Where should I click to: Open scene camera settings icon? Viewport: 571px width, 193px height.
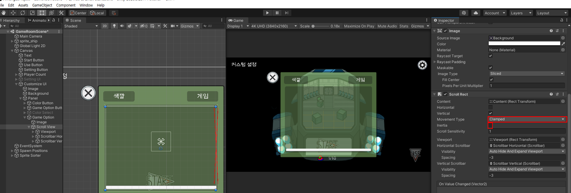coord(172,26)
